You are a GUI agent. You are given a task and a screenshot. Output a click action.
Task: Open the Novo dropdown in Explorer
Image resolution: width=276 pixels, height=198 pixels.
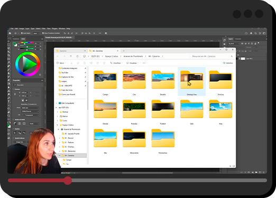point(61,63)
